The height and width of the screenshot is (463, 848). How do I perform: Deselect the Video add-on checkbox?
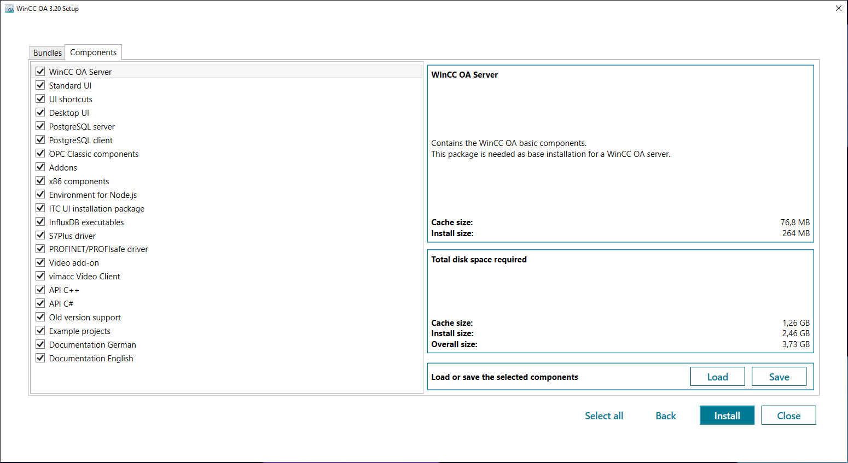tap(40, 262)
